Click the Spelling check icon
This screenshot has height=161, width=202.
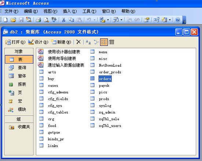(54, 20)
